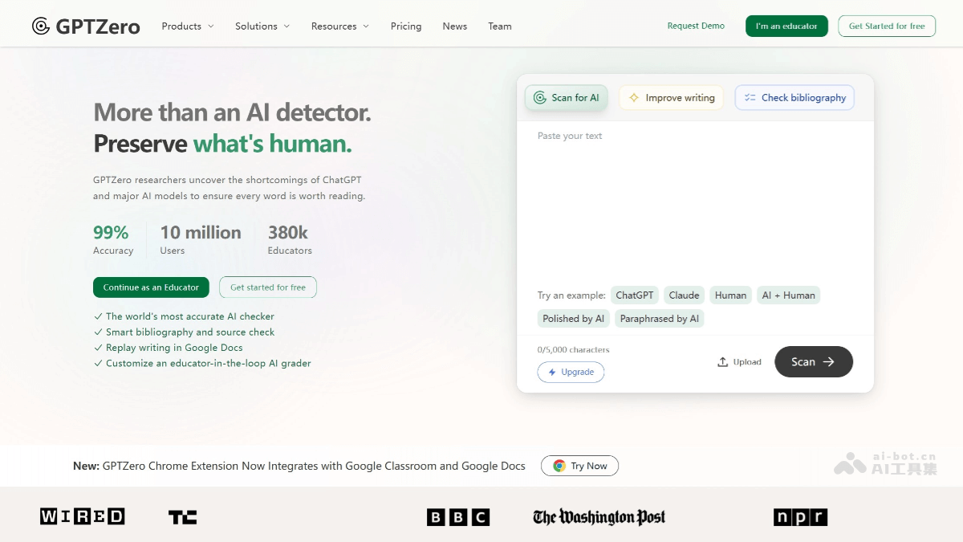The width and height of the screenshot is (963, 542).
Task: Click the Request Demo link
Action: [696, 26]
